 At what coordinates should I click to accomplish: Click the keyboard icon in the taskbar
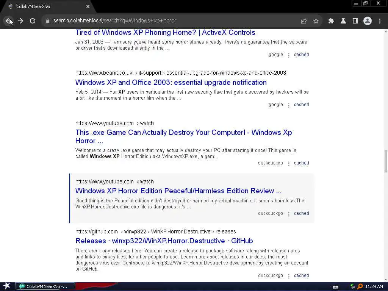click(x=336, y=287)
